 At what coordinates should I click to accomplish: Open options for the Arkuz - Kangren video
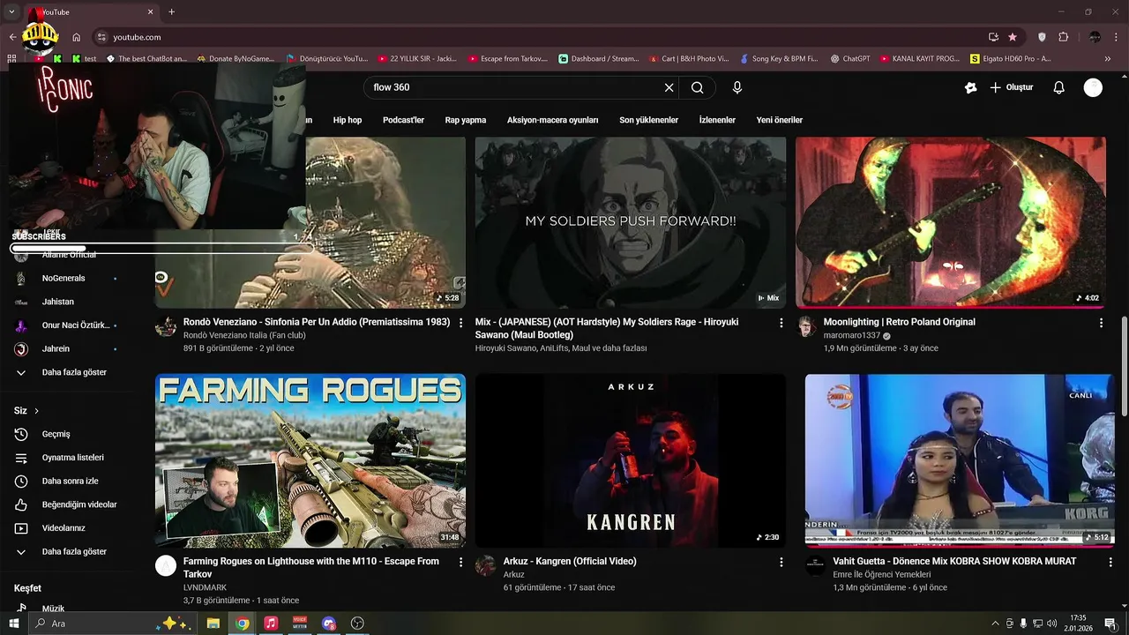(x=781, y=562)
